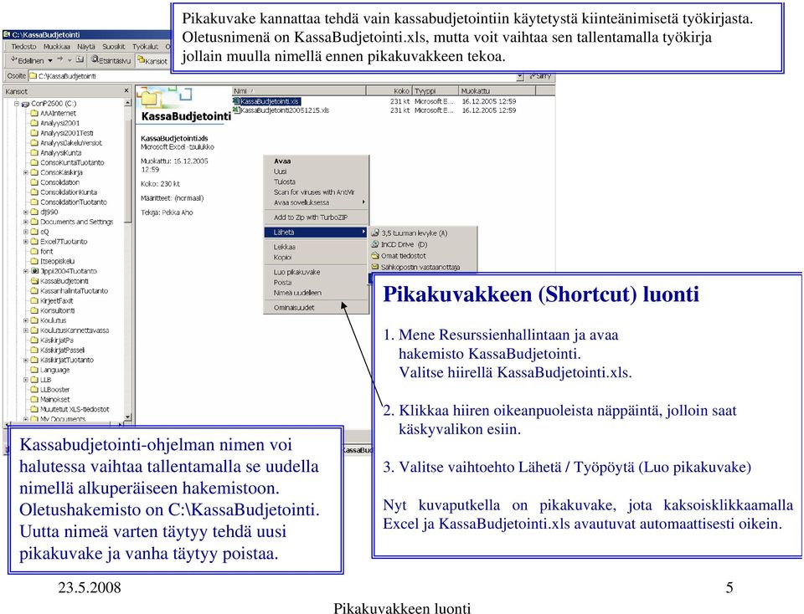This screenshot has width=804, height=614.
Task: Click the open KassaBudjetointi folder icon
Action: pos(34,281)
